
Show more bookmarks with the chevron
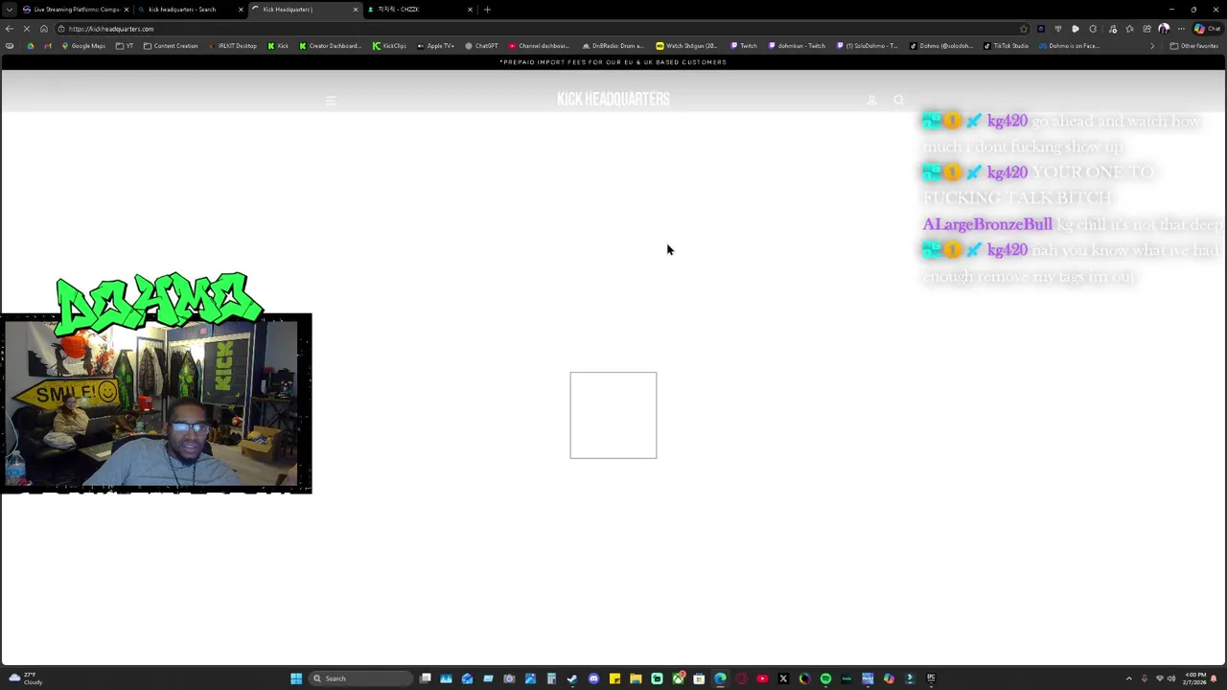click(x=1152, y=46)
